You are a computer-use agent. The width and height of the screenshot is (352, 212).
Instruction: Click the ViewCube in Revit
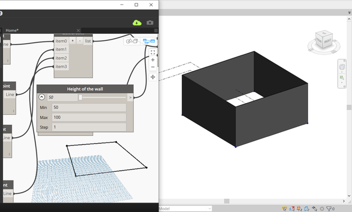pyautogui.click(x=324, y=40)
